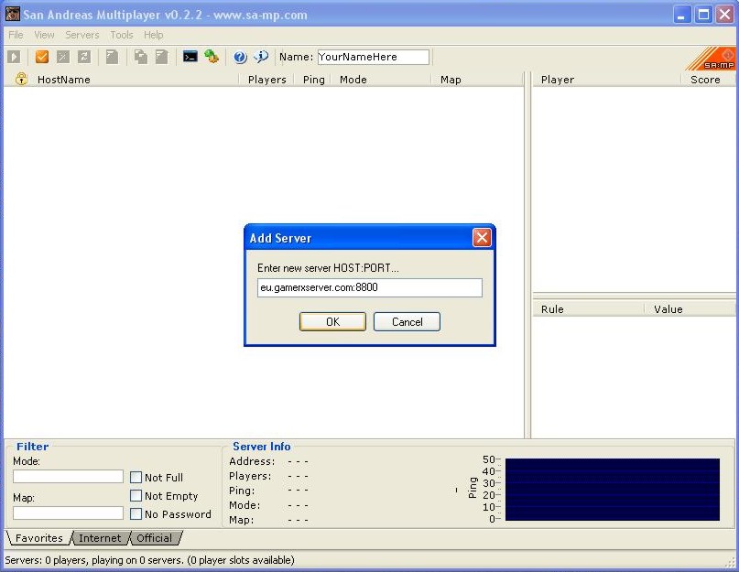739x572 pixels.
Task: Click the Connect play icon in toolbar
Action: point(14,57)
